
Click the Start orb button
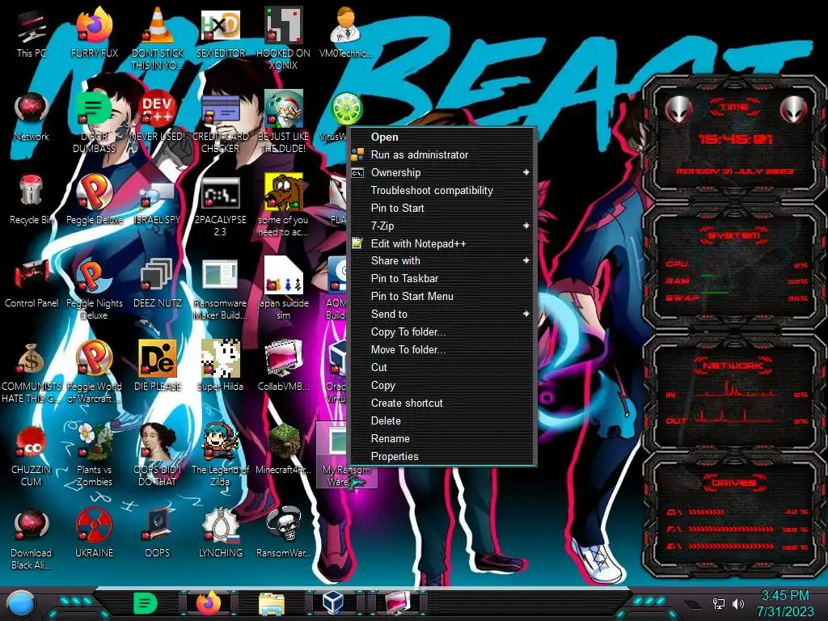coord(21,603)
